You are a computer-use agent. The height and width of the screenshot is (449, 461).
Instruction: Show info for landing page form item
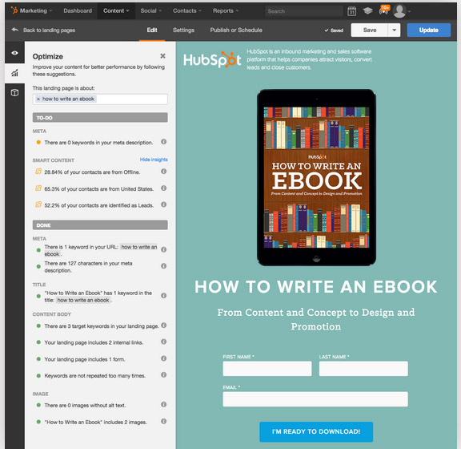click(x=164, y=358)
